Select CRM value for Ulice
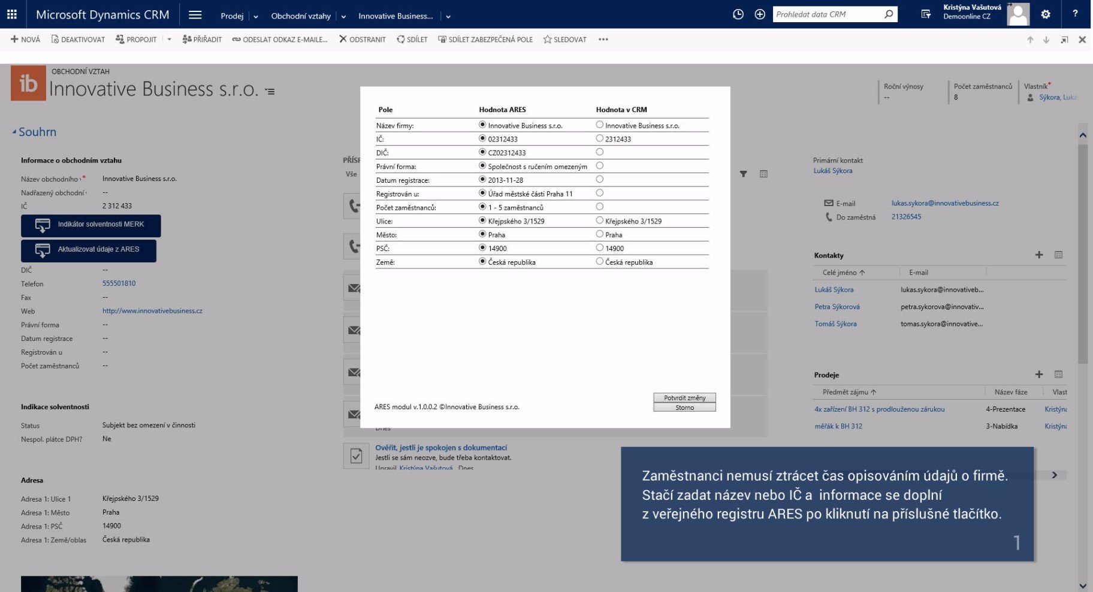 coord(599,220)
